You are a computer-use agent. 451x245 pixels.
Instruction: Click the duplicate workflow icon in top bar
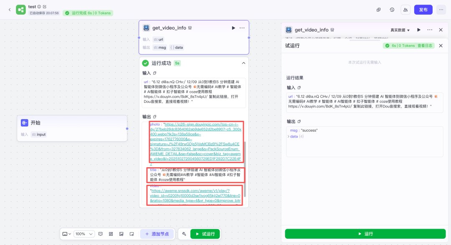pos(378,10)
